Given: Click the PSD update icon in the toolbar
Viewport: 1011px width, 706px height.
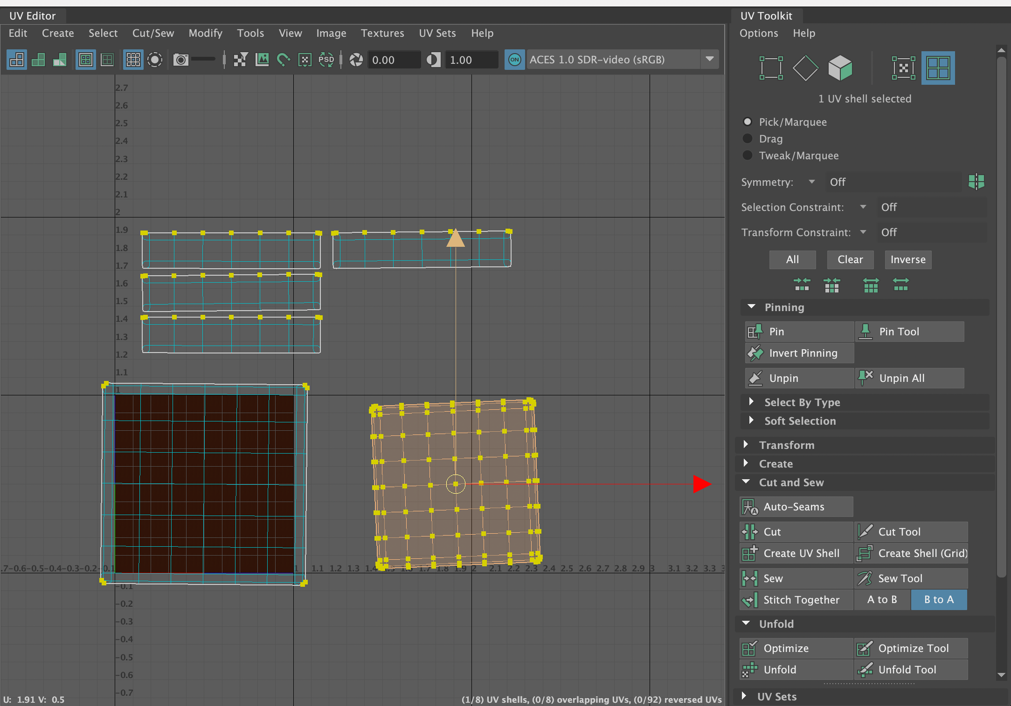Looking at the screenshot, I should click(x=326, y=60).
